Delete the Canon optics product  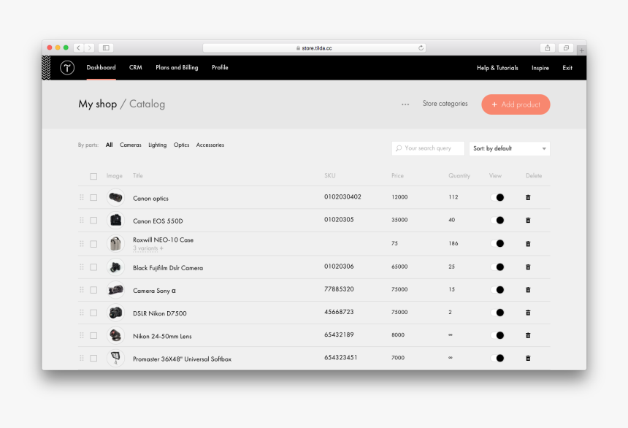coord(528,197)
